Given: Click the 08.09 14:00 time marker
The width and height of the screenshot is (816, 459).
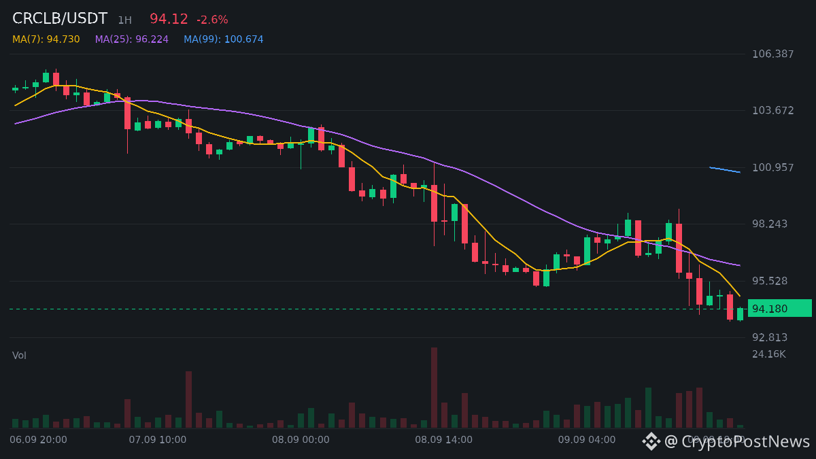Looking at the screenshot, I should 443,440.
